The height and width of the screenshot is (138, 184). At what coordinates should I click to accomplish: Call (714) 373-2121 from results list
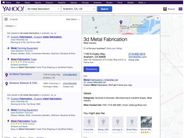(x=70, y=84)
